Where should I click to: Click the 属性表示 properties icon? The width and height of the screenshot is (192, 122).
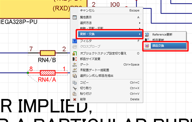(x=75, y=17)
